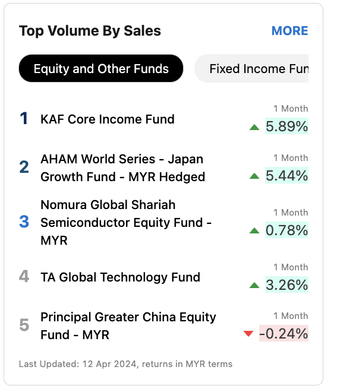Click the green up arrow beside 0.78%
This screenshot has height=392, width=340.
[x=254, y=230]
